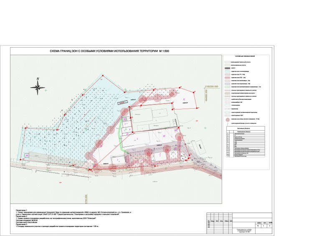Click parcel number 15 on the map
Screen dimensions: 334x236
pos(184,99)
